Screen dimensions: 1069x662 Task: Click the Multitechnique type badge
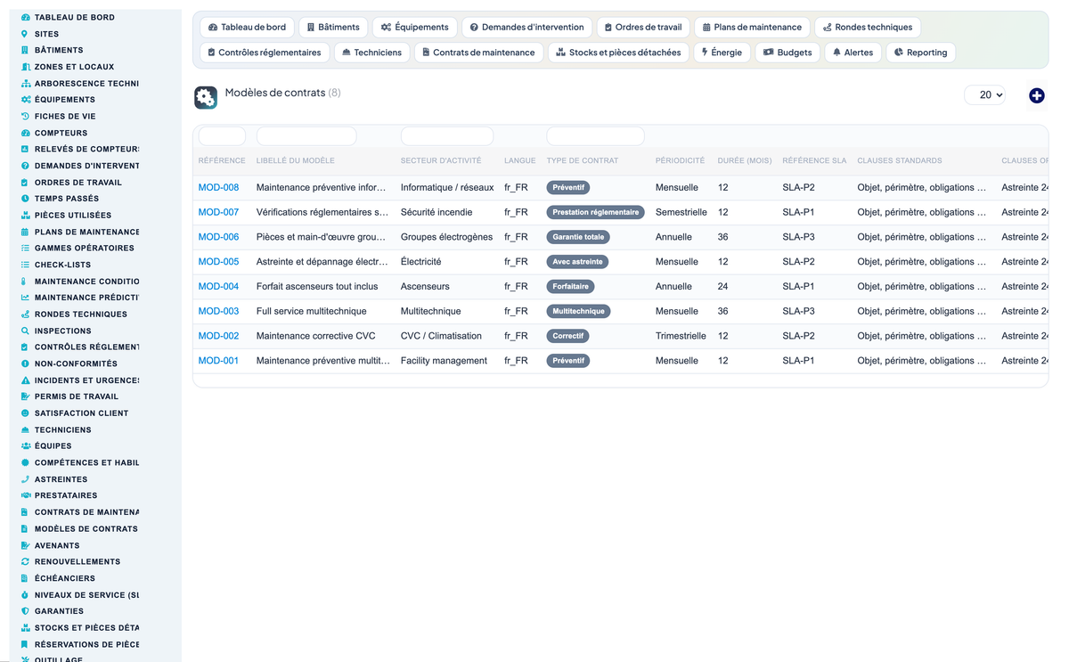tap(579, 312)
